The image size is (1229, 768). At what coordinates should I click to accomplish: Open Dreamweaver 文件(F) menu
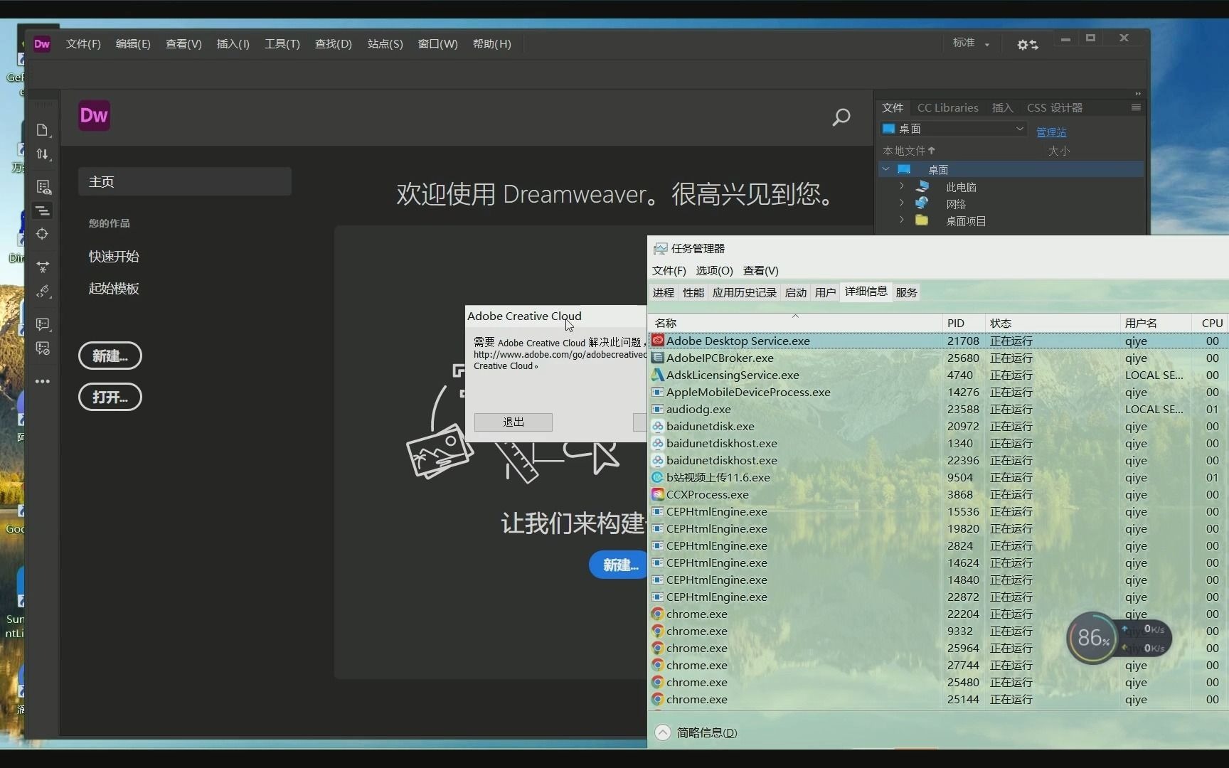click(x=83, y=44)
